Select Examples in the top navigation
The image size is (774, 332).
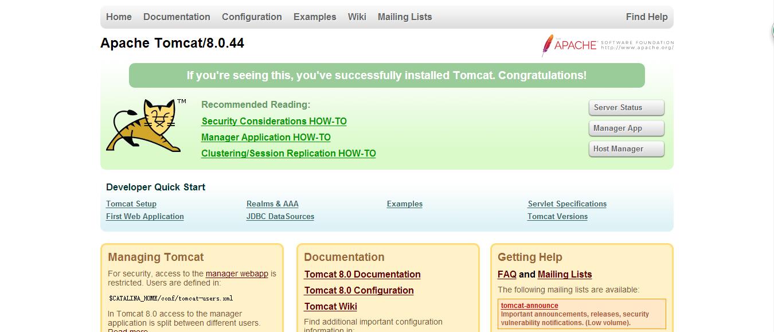coord(315,17)
